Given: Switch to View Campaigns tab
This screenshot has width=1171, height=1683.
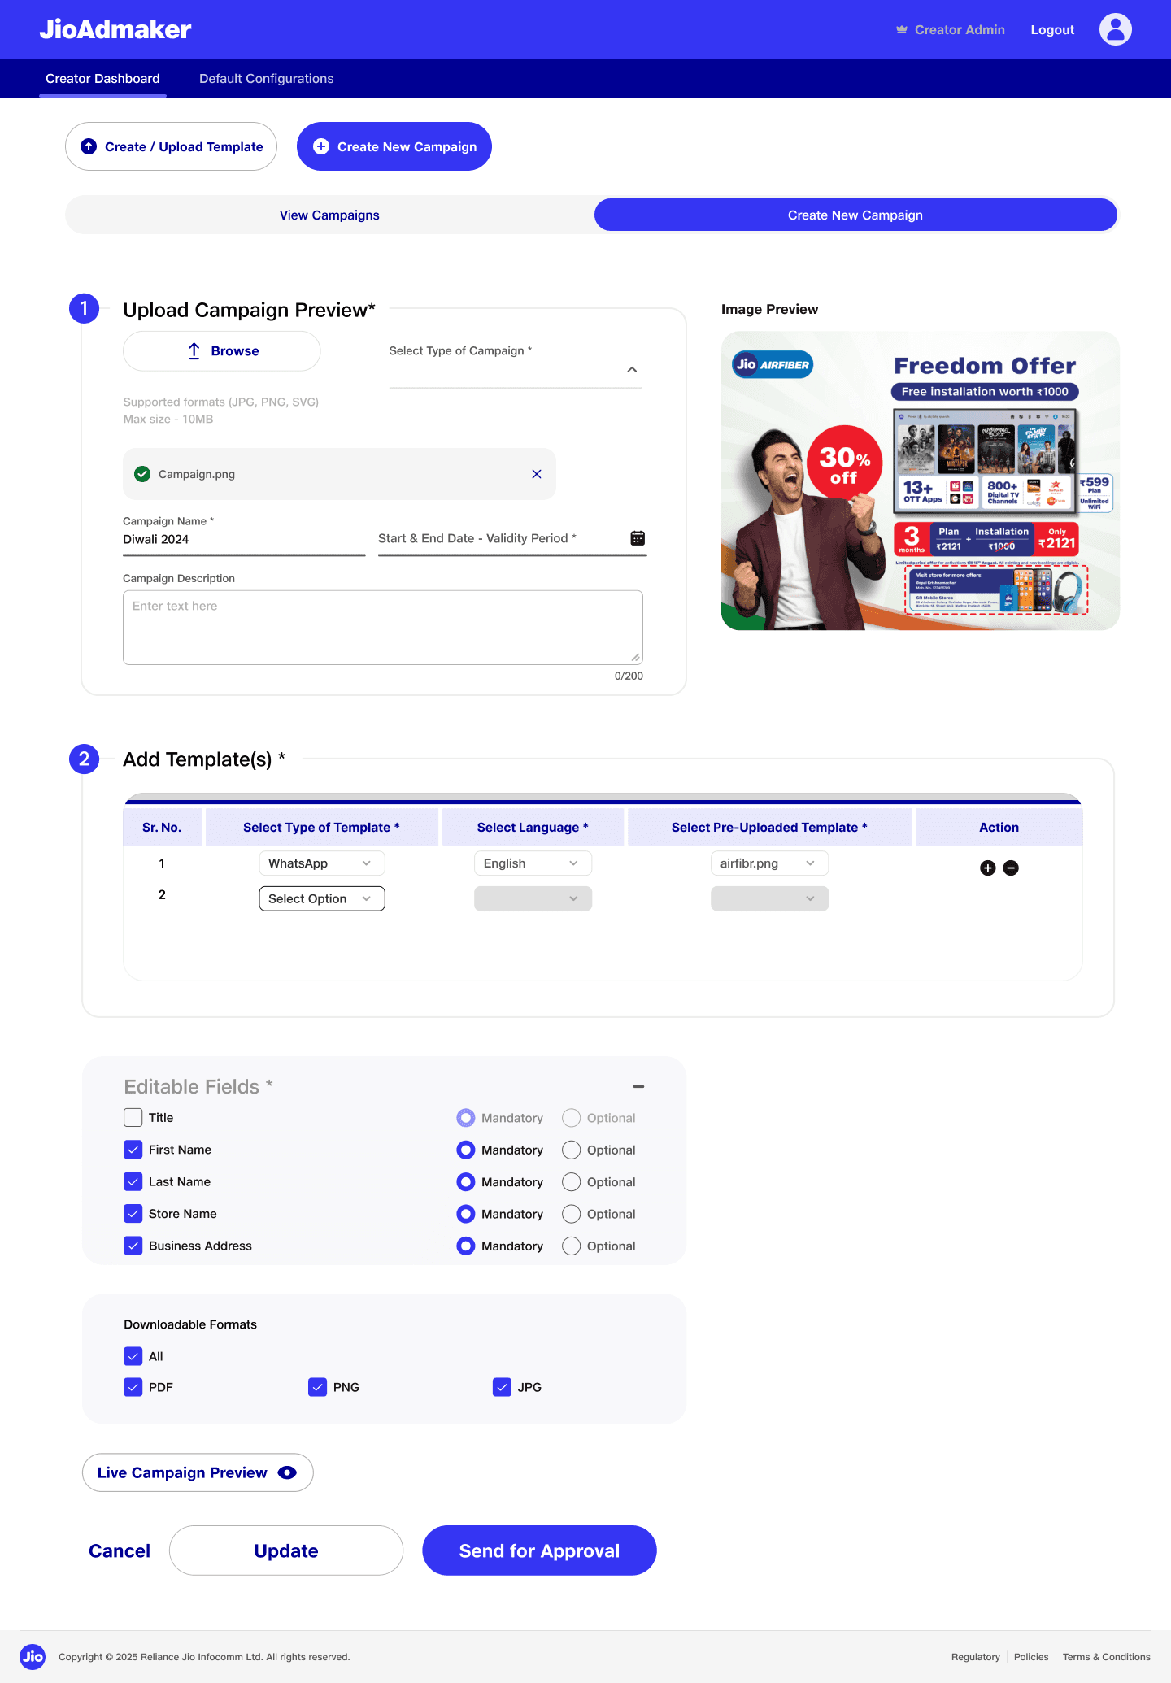Looking at the screenshot, I should click(x=329, y=215).
